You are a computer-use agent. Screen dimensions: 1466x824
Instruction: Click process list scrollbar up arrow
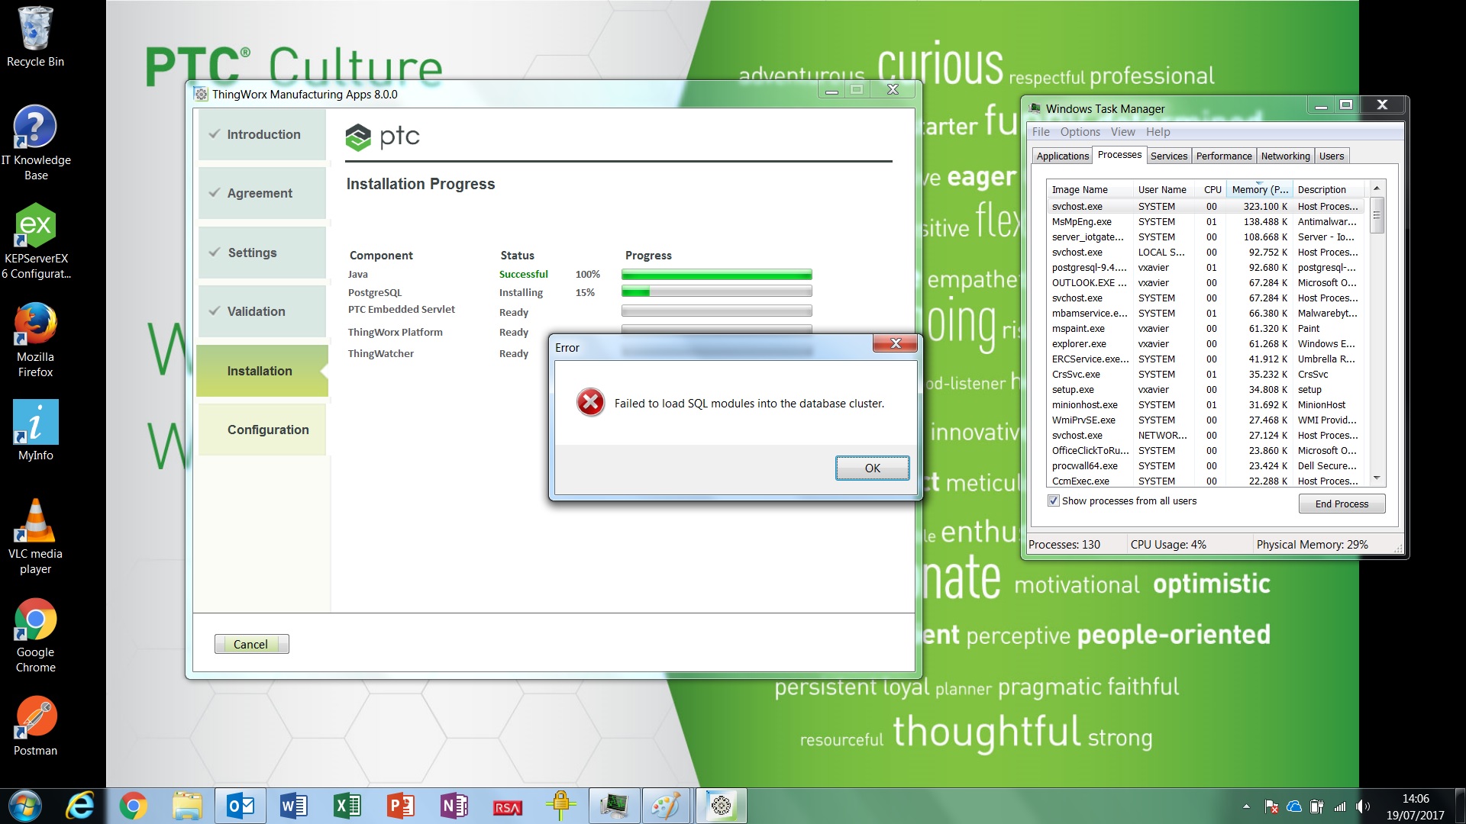(1377, 188)
